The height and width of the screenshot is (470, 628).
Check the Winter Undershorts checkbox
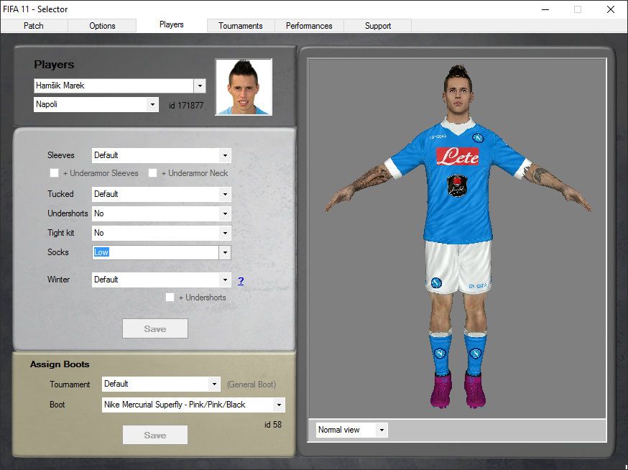point(170,298)
